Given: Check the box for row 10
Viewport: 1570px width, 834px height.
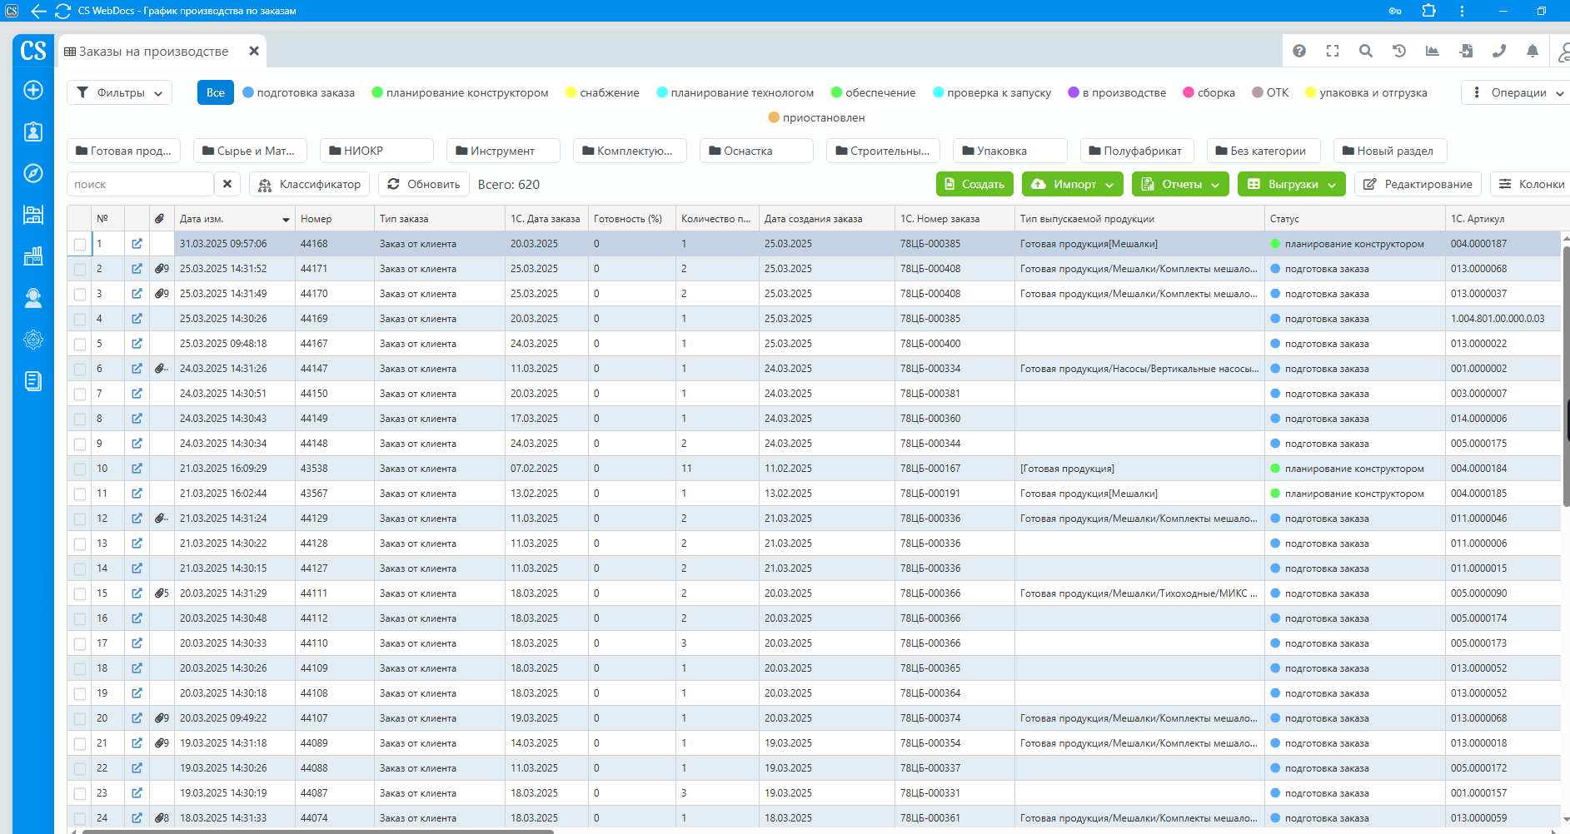Looking at the screenshot, I should click(80, 469).
